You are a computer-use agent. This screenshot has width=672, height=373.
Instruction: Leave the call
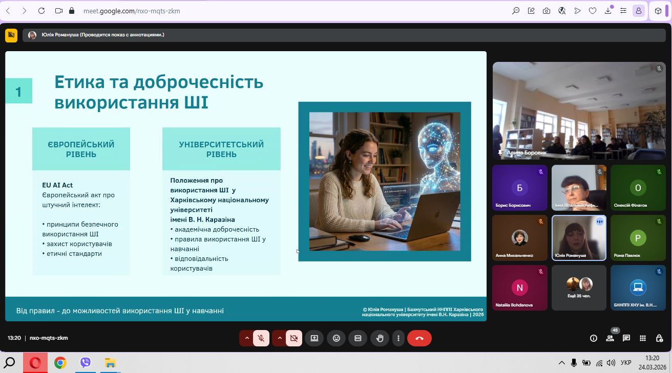(419, 338)
